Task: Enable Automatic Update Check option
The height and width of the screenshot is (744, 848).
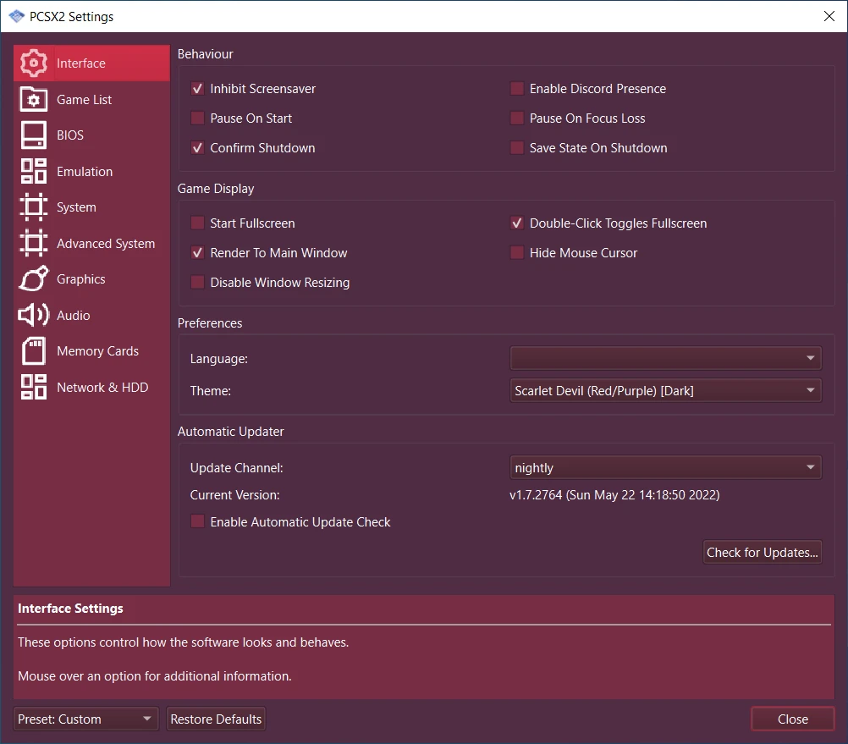Action: pos(197,522)
